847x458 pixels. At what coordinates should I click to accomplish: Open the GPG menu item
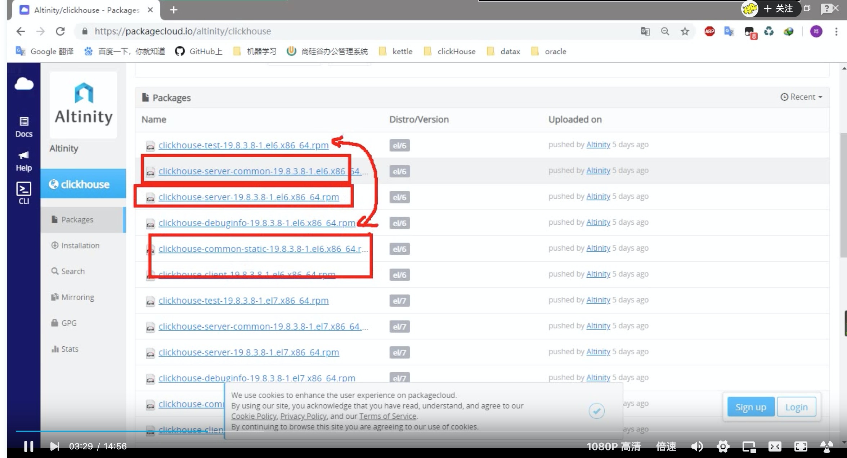pyautogui.click(x=64, y=323)
